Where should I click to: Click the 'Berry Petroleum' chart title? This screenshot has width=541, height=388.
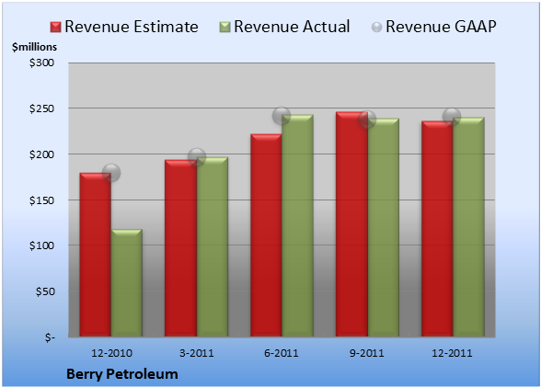pyautogui.click(x=122, y=374)
